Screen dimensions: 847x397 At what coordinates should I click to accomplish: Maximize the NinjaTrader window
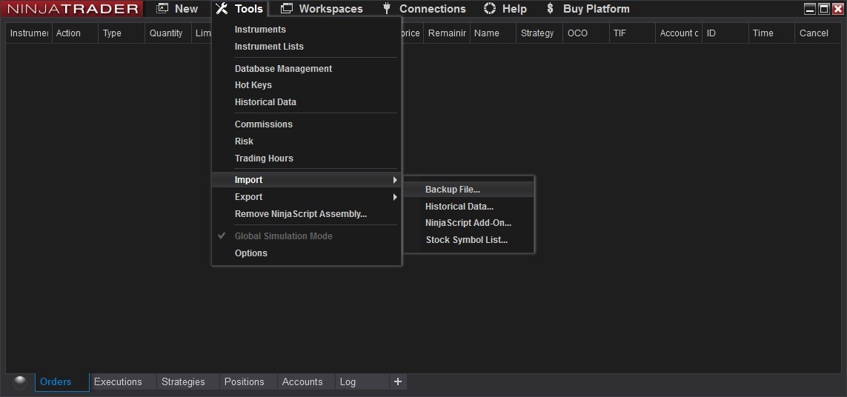(824, 9)
